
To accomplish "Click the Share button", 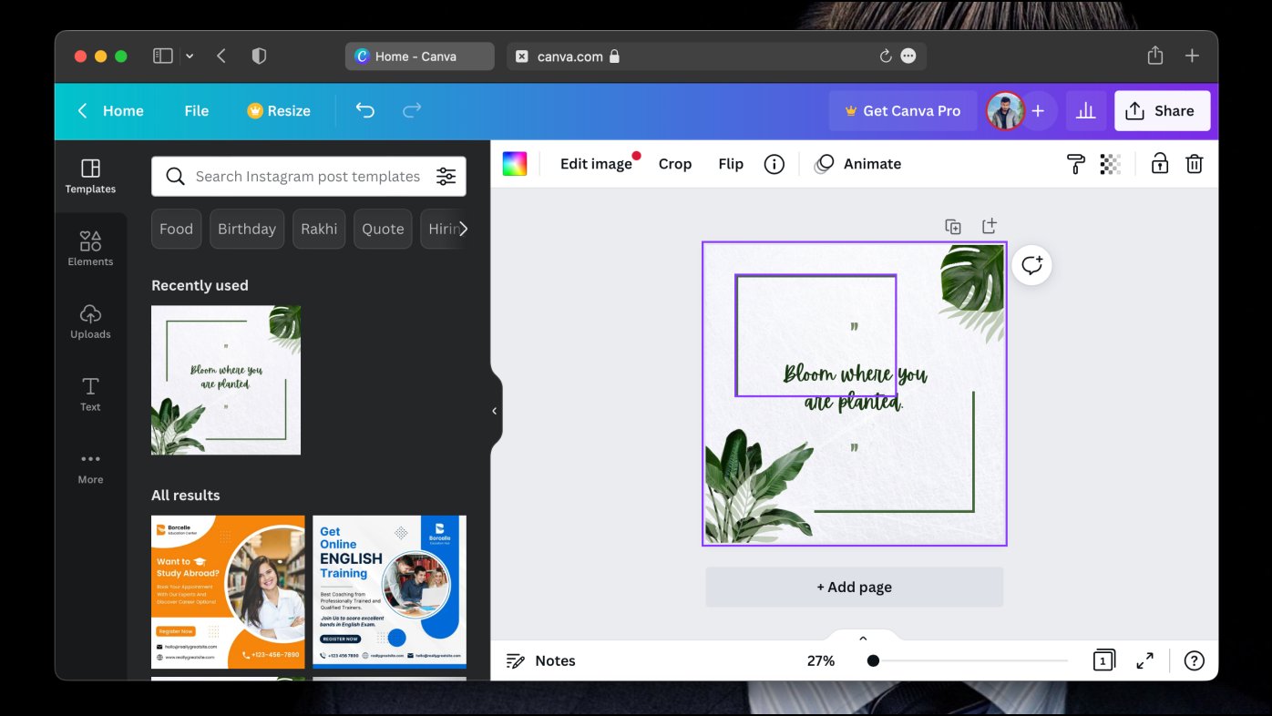I will pos(1162,110).
